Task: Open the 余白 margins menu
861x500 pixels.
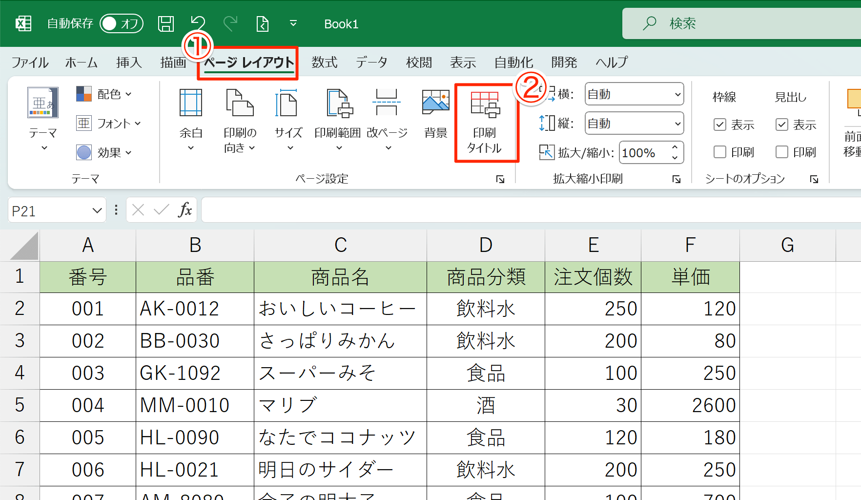Action: click(x=191, y=120)
